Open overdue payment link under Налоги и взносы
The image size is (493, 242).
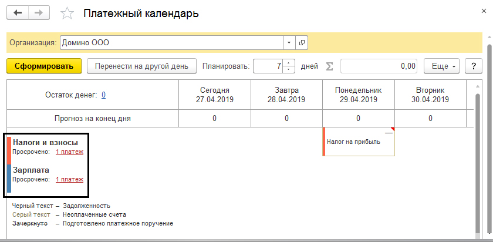(x=69, y=152)
